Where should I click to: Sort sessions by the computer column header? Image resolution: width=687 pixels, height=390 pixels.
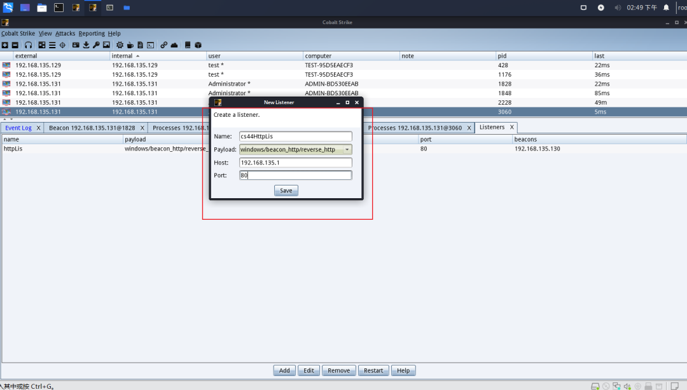(x=351, y=56)
